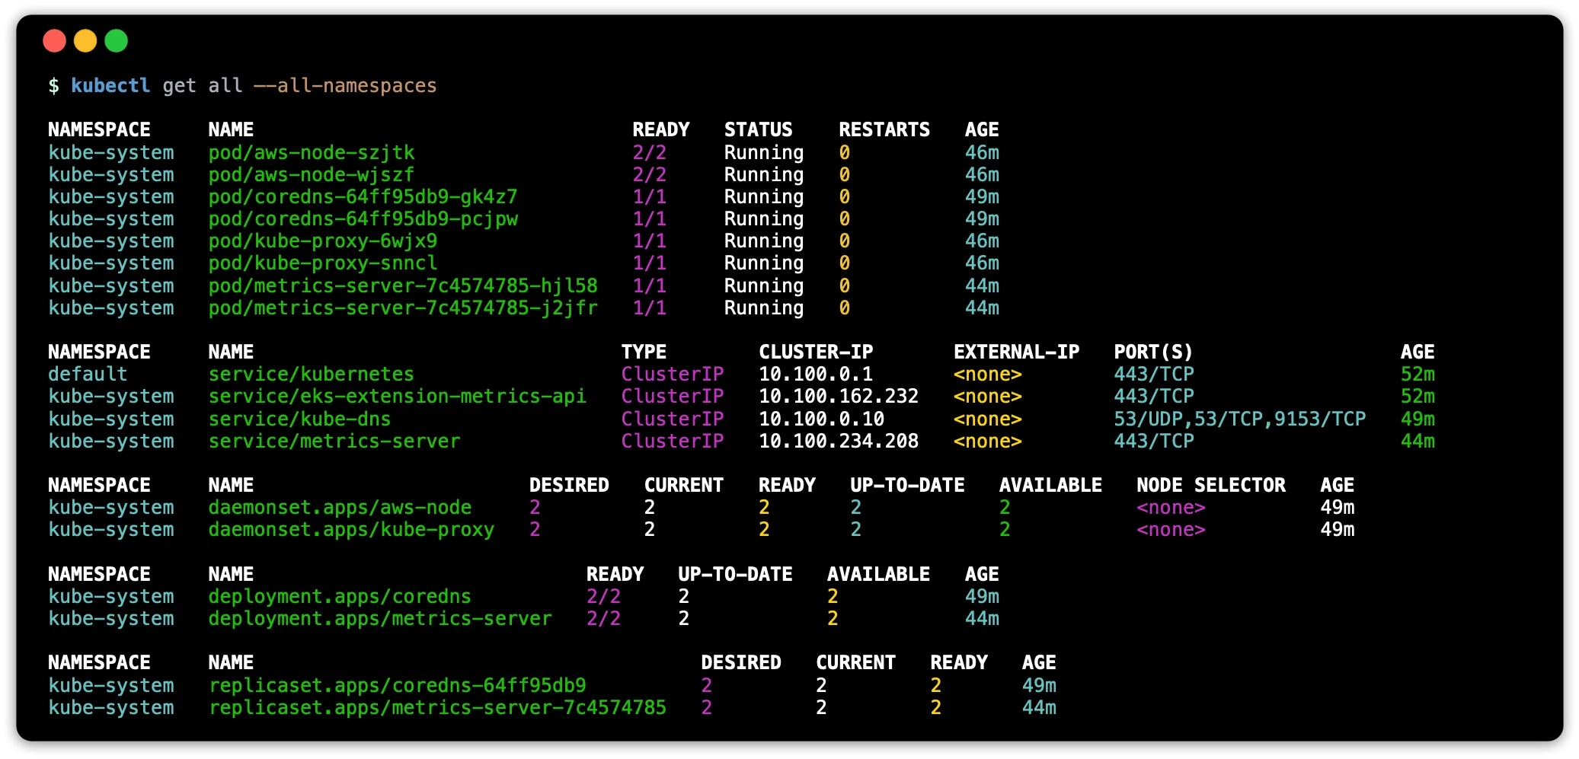This screenshot has height=759, width=1579.
Task: Click the AVAILABLE header in deployment table
Action: pos(878,574)
